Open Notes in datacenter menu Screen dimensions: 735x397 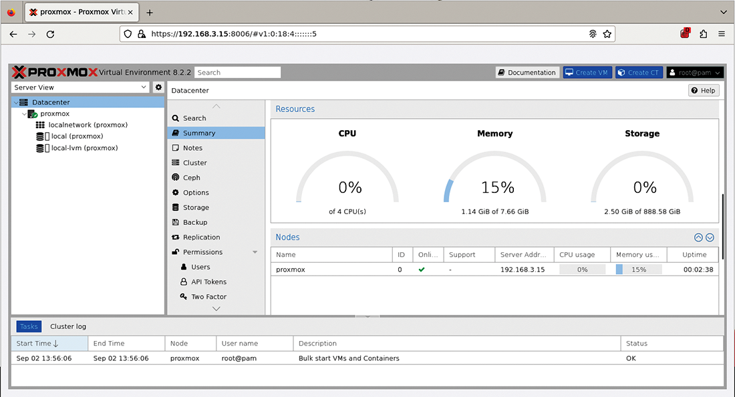click(216, 148)
